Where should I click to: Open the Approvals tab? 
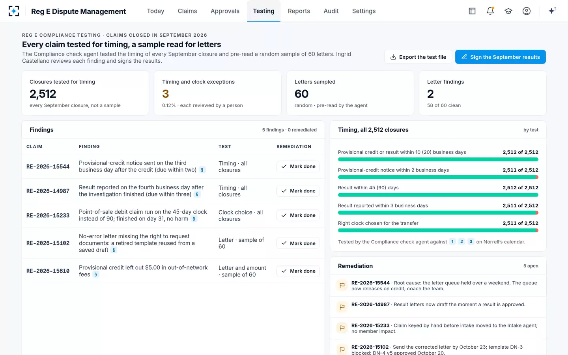pos(225,11)
